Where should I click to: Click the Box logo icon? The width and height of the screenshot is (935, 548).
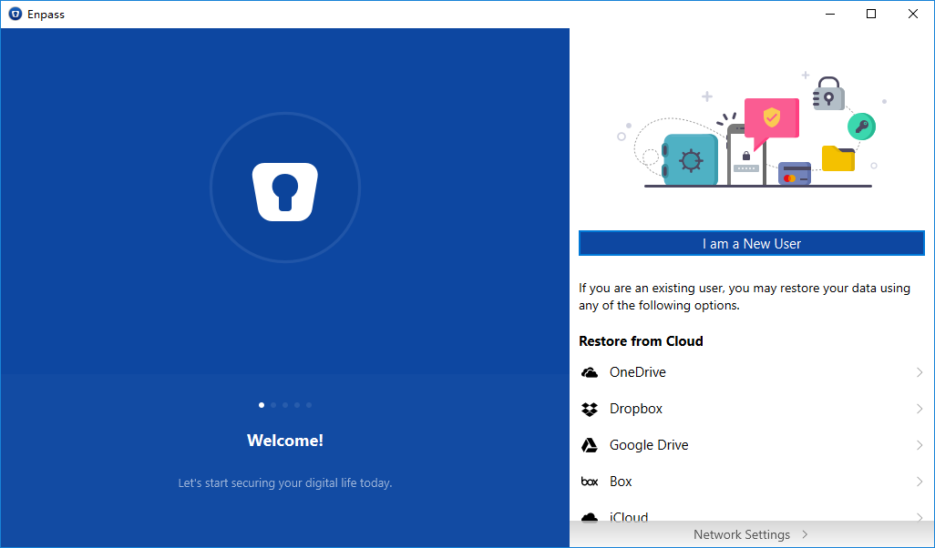590,482
